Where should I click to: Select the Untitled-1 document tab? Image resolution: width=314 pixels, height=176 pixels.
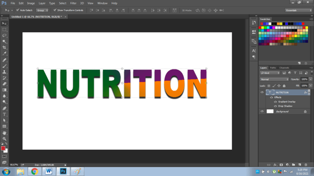[37, 17]
